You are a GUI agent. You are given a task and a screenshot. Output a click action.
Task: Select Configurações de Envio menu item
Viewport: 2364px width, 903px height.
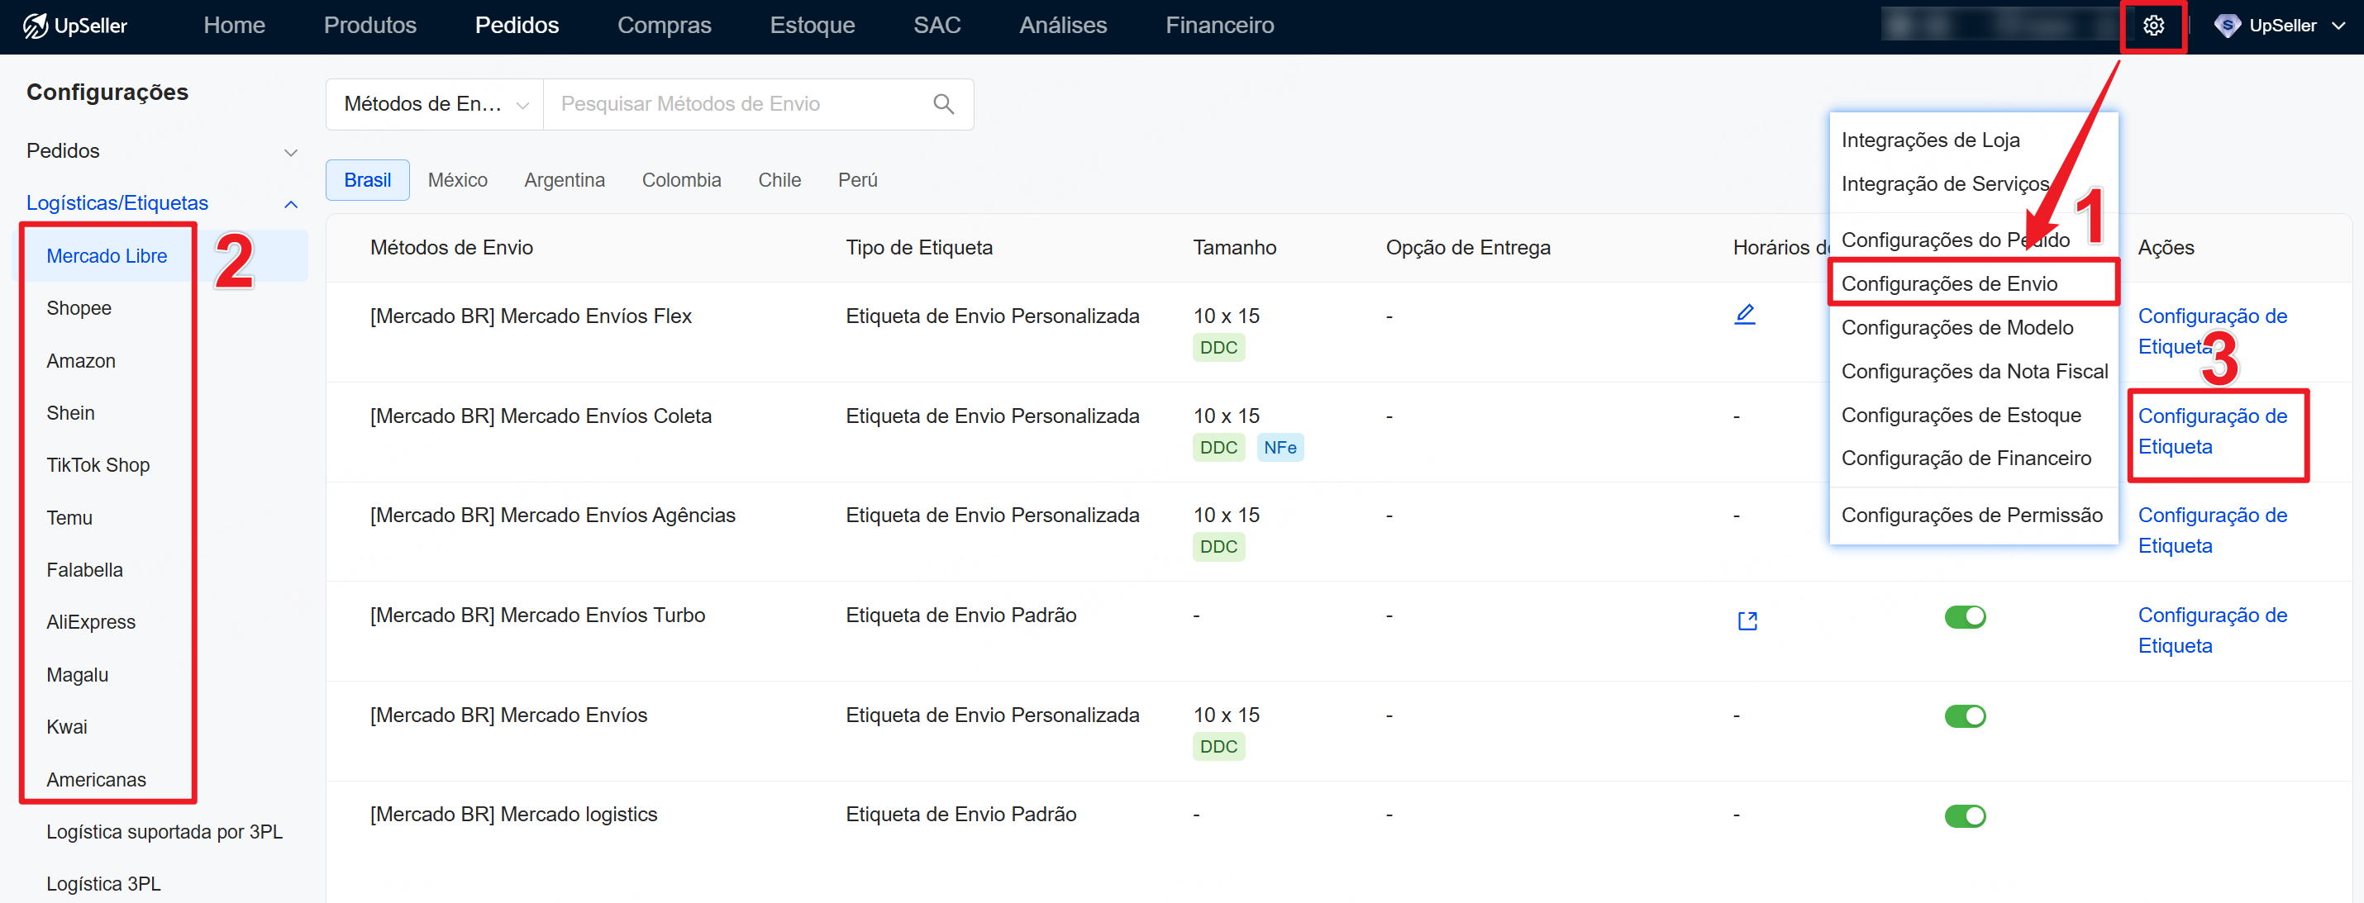pyautogui.click(x=1948, y=283)
